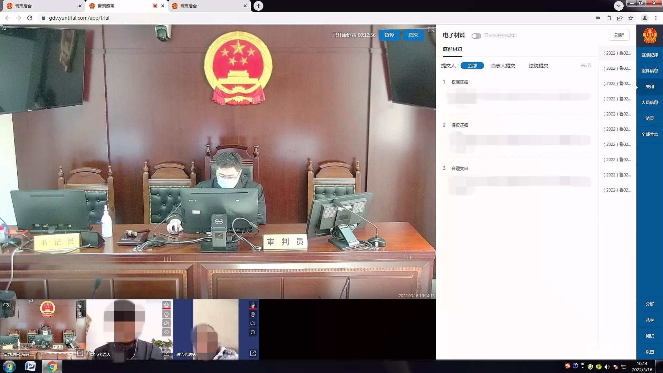Pop out the judge's video thumbnail
This screenshot has width=663, height=373.
[80, 353]
